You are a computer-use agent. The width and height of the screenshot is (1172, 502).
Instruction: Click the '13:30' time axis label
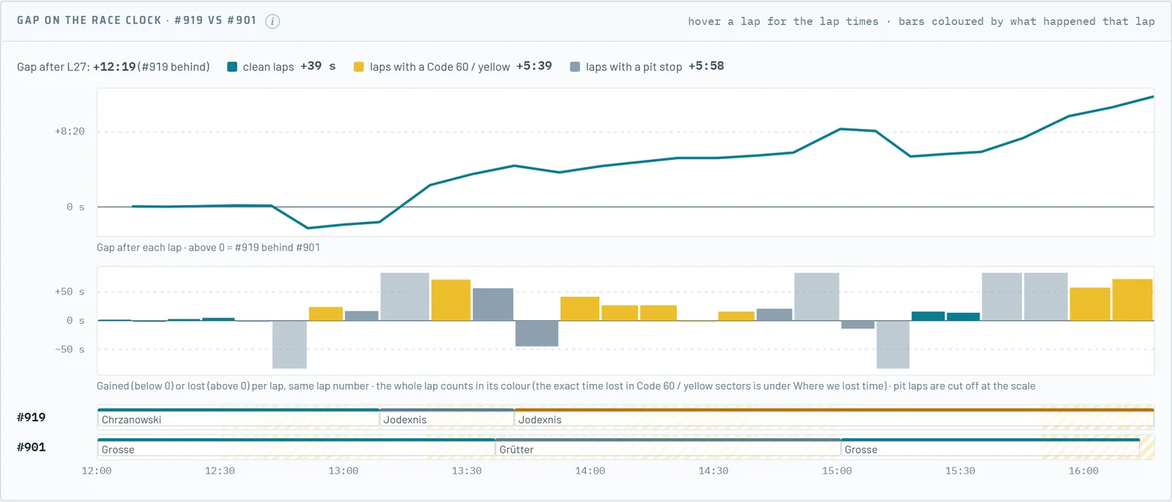[x=467, y=471]
